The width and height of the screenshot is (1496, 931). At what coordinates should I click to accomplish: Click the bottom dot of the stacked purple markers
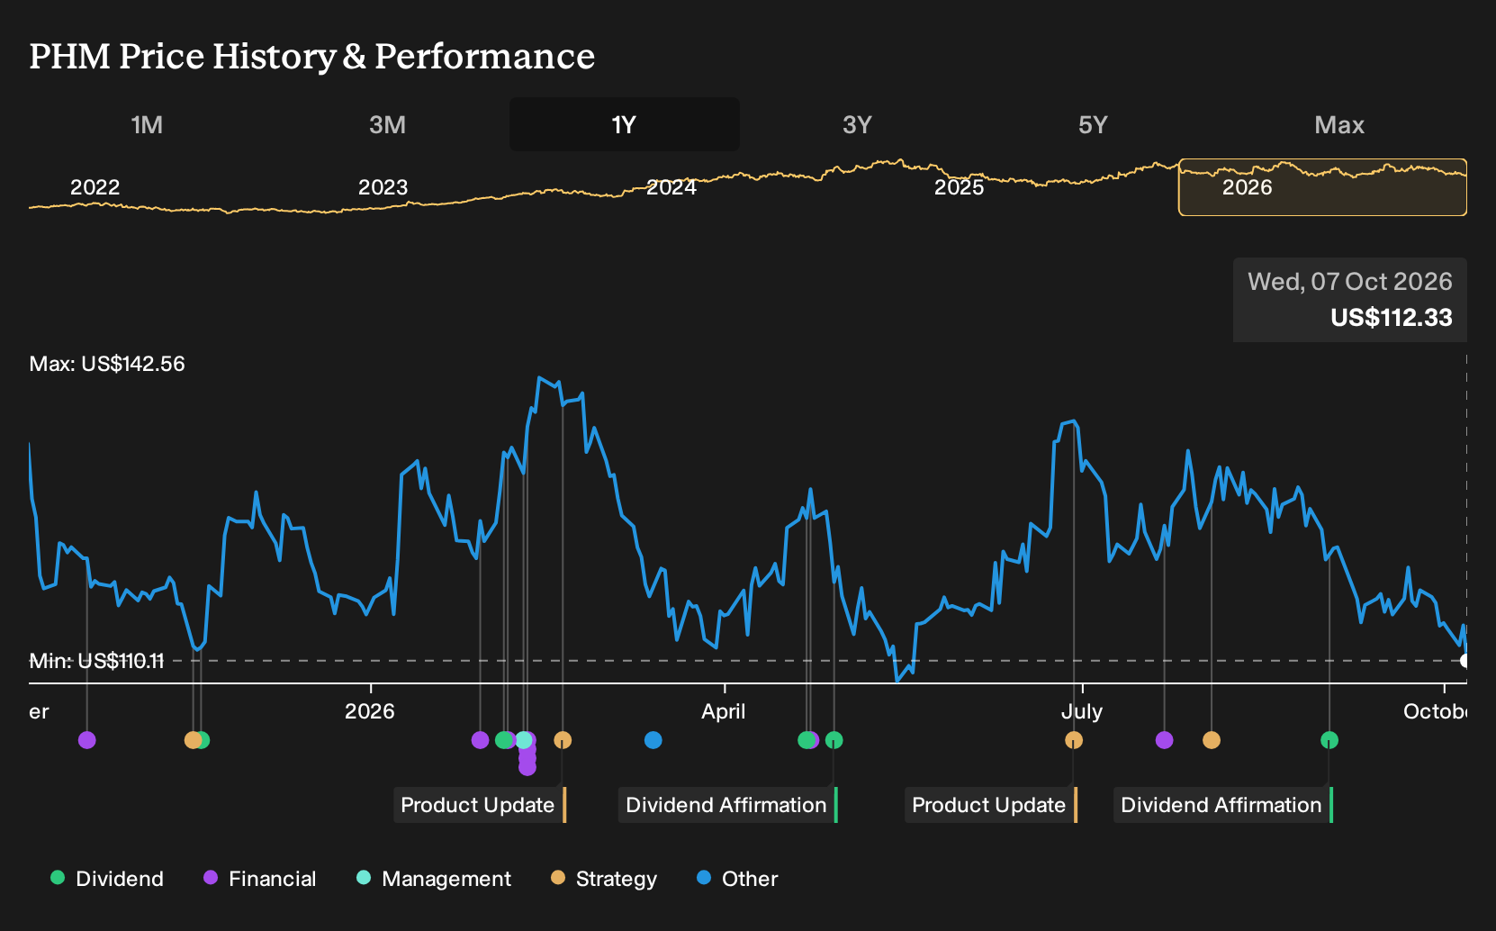point(527,767)
